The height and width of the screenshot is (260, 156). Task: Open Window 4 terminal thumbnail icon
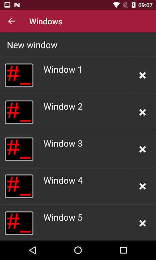19,186
